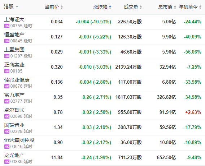Open the 港股 market dropdown
This screenshot has height=166, width=205.
tap(11, 6)
